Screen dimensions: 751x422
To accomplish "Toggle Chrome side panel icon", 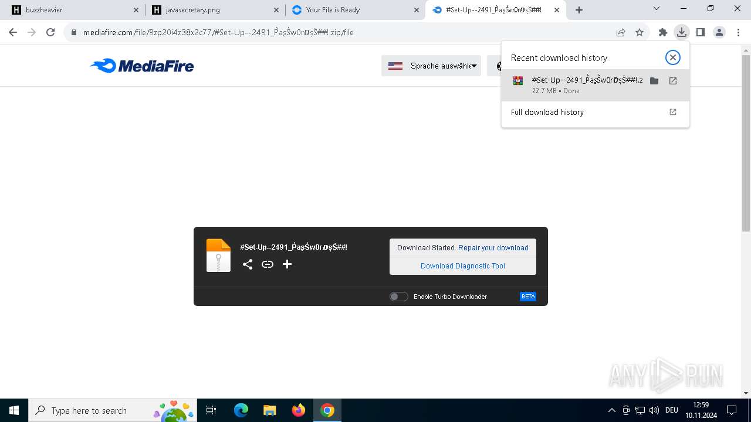I will [x=701, y=32].
